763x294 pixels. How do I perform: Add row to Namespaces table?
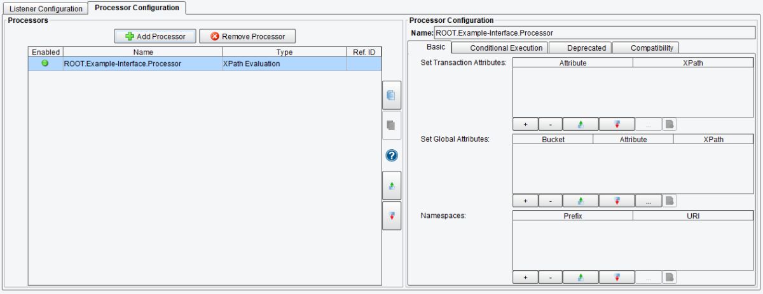click(525, 277)
